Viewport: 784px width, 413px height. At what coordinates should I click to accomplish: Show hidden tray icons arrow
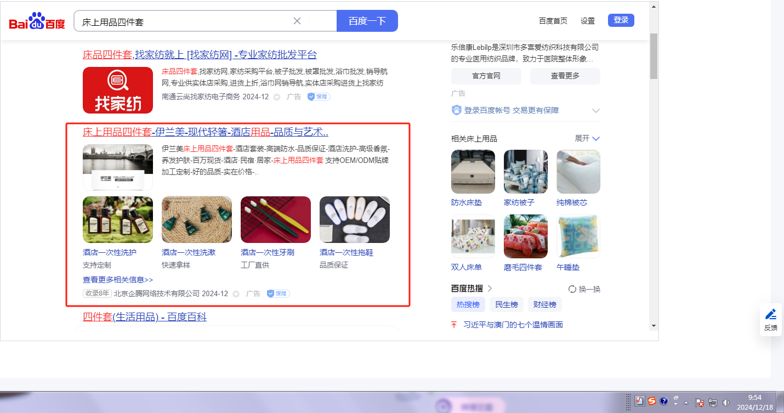point(686,402)
